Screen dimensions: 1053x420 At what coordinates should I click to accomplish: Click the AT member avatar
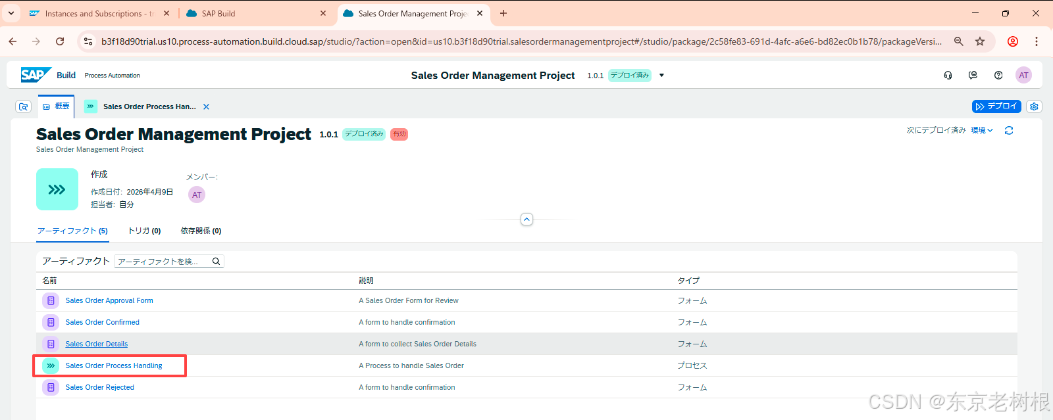tap(197, 195)
